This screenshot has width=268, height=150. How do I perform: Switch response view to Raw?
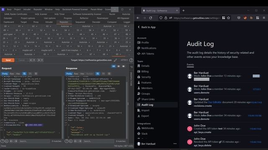click(76, 74)
